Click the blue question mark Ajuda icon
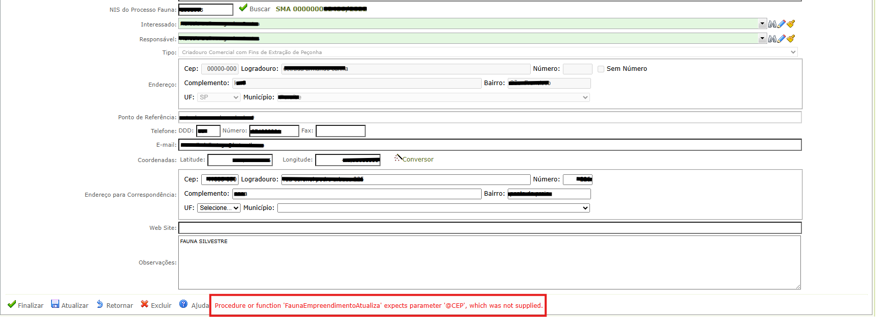Image resolution: width=876 pixels, height=317 pixels. click(183, 304)
